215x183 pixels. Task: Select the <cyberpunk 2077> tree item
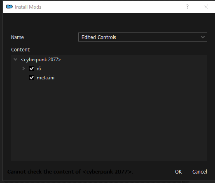(41, 60)
